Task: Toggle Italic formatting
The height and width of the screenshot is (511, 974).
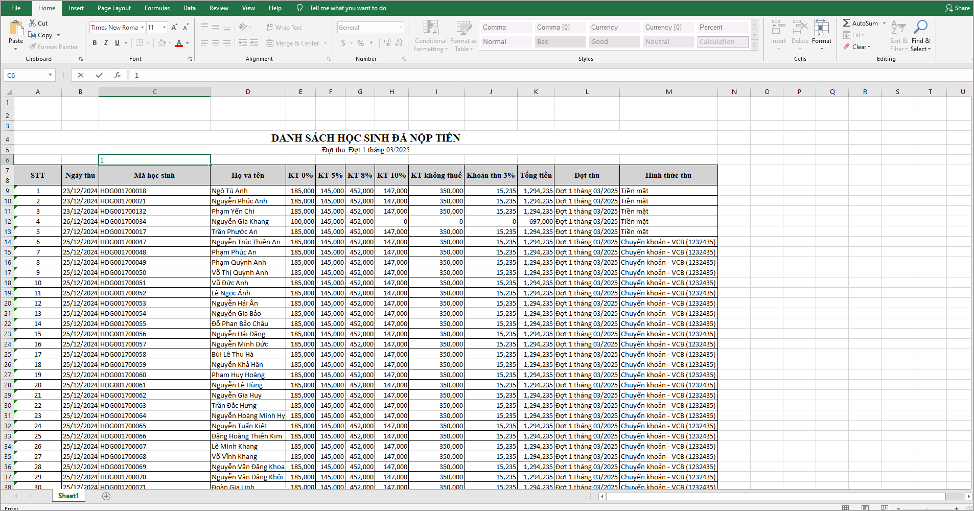Action: (x=106, y=43)
